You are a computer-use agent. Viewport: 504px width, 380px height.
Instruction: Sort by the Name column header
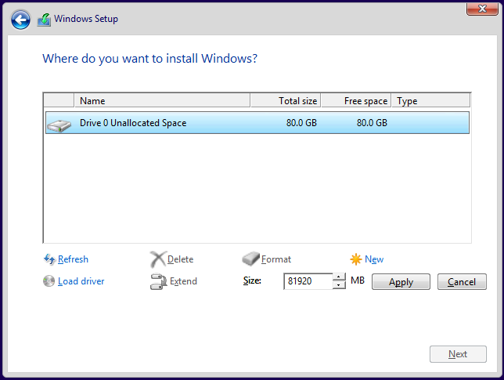162,101
